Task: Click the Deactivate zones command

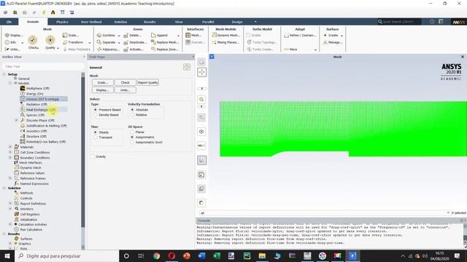Action: [x=135, y=42]
